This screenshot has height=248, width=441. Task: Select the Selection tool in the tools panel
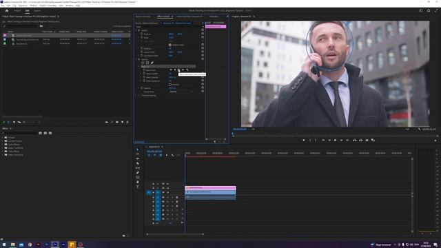138,149
